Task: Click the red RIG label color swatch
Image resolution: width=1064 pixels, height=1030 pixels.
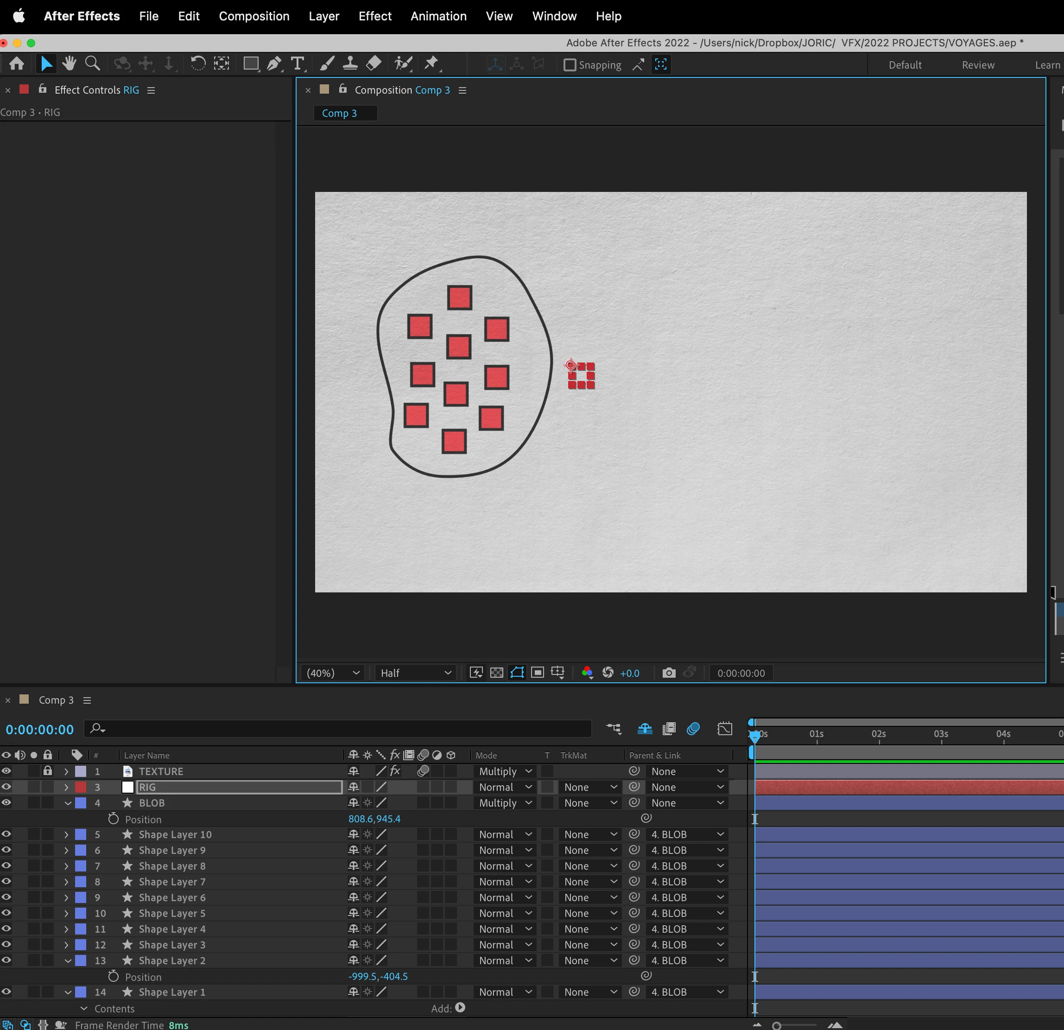Action: click(x=80, y=787)
